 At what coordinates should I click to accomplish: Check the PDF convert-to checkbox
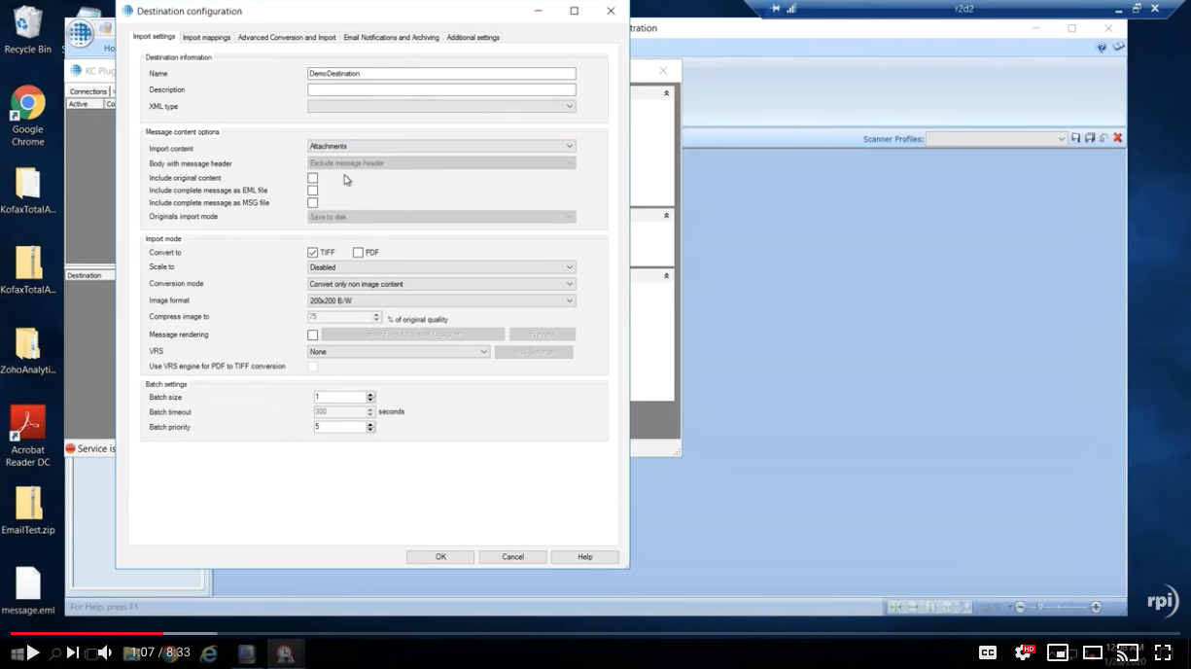click(x=358, y=253)
